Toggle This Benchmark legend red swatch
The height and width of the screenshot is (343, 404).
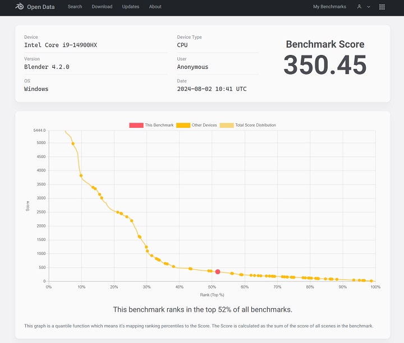136,125
